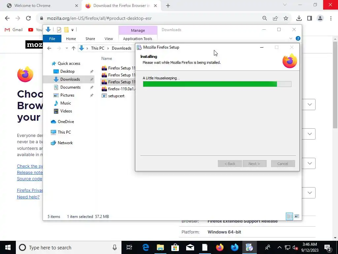Select OneDrive in the navigation pane
The height and width of the screenshot is (254, 338).
(x=66, y=122)
